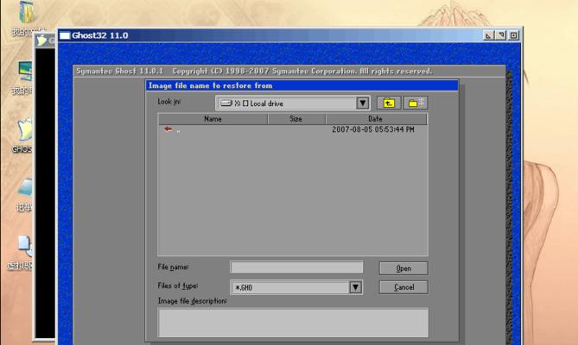578x345 pixels.
Task: Sort by the Size column header
Action: (x=296, y=119)
